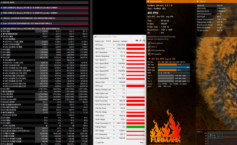Click the Drive: SOLIDIGM group icon

click(1, 23)
